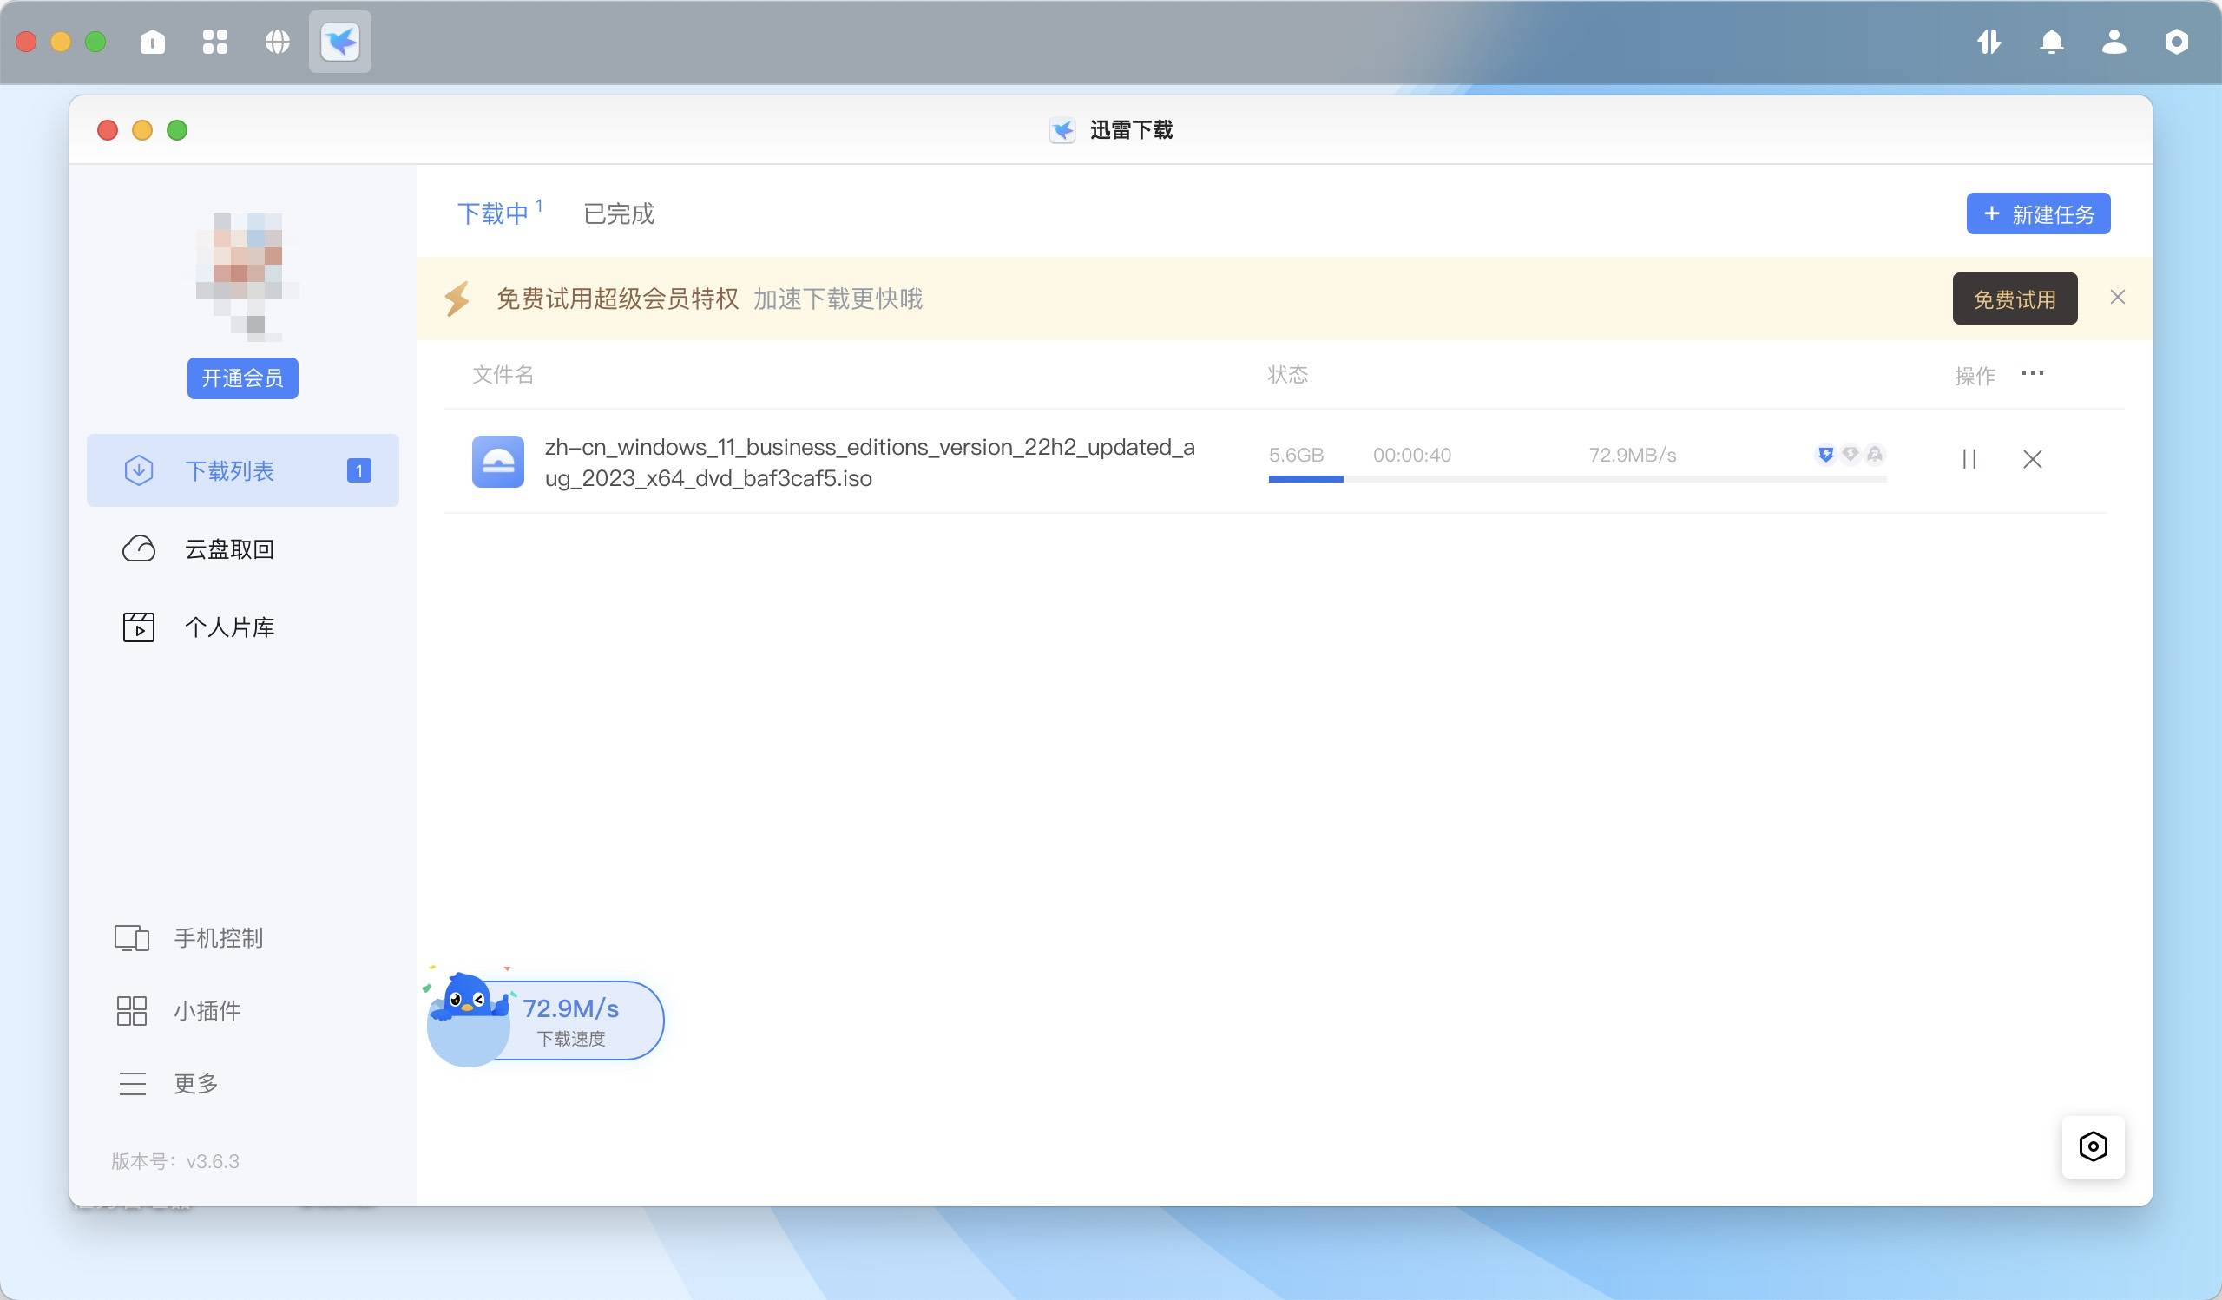Click the 72.9MB/s speed value
The image size is (2222, 1300).
click(x=1632, y=455)
